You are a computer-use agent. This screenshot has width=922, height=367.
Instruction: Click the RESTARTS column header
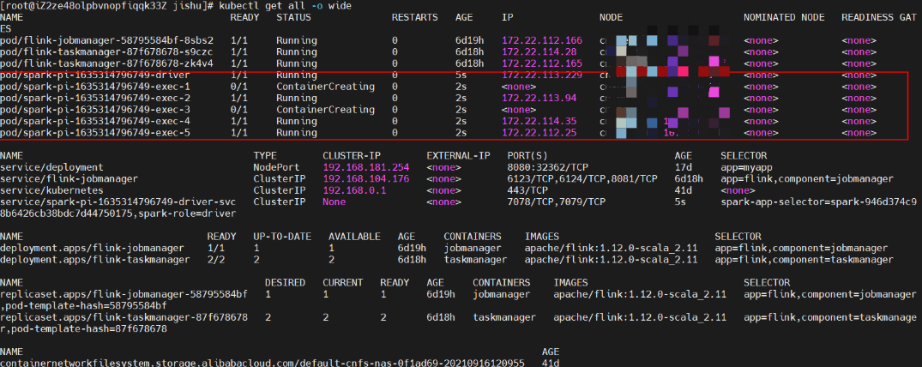pyautogui.click(x=415, y=18)
